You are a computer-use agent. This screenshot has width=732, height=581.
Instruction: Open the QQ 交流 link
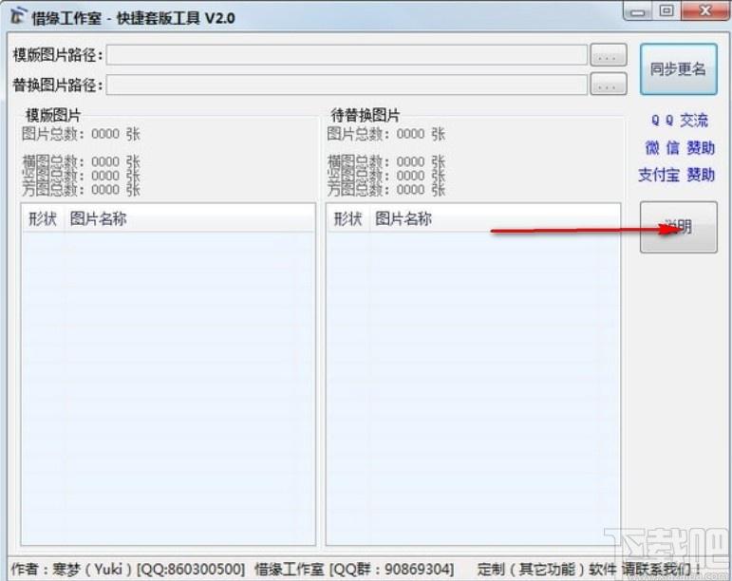click(678, 121)
